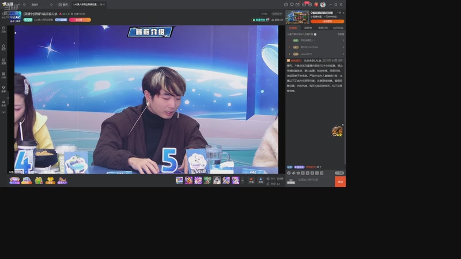
Task: Open the home icon in left sidebar
Action: [3, 47]
